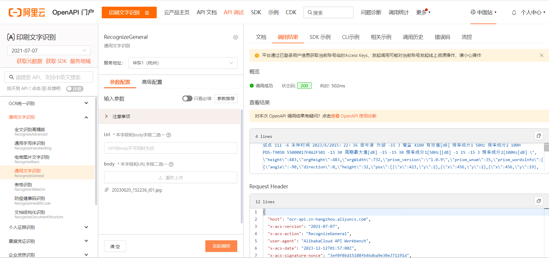This screenshot has height=258, width=549.
Task: Copy the Request Header code block
Action: 539,201
